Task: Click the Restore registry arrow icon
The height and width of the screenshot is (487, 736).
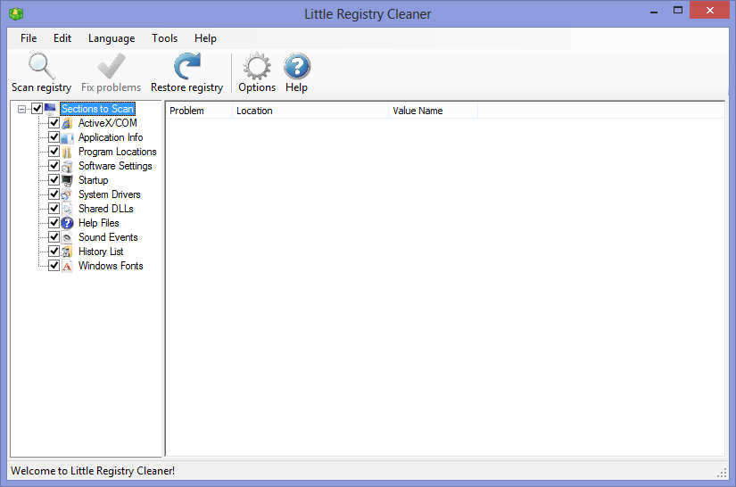Action: click(186, 66)
